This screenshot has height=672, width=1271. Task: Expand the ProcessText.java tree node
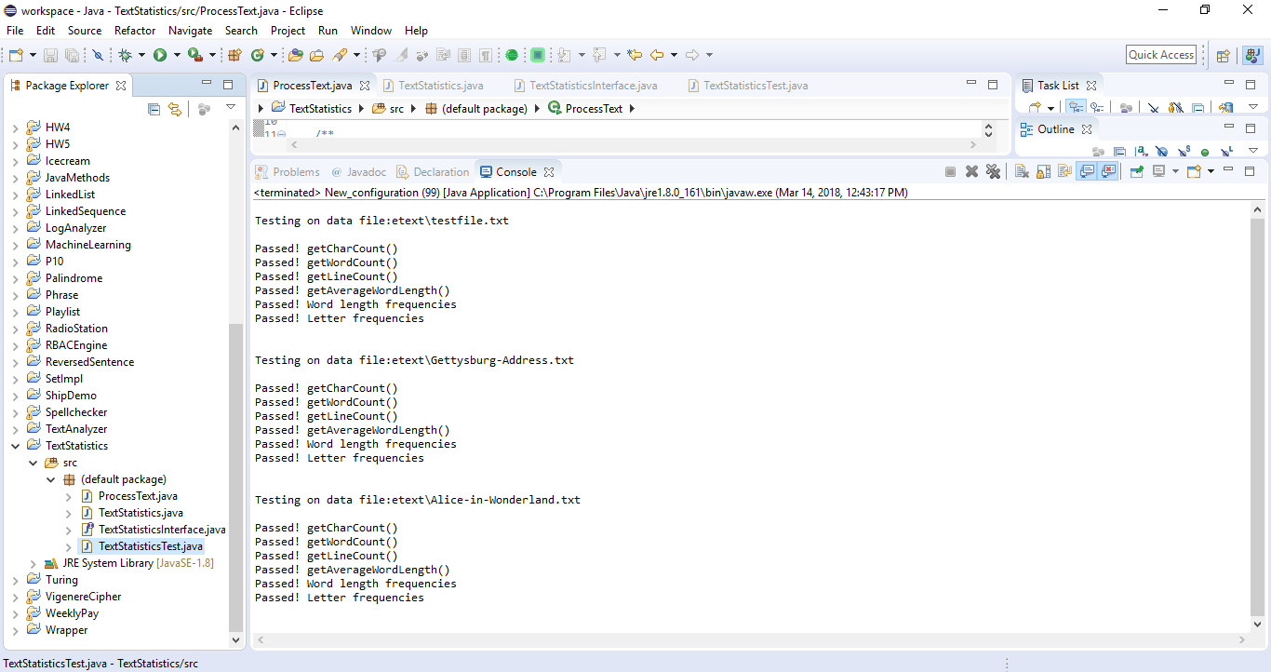(68, 496)
